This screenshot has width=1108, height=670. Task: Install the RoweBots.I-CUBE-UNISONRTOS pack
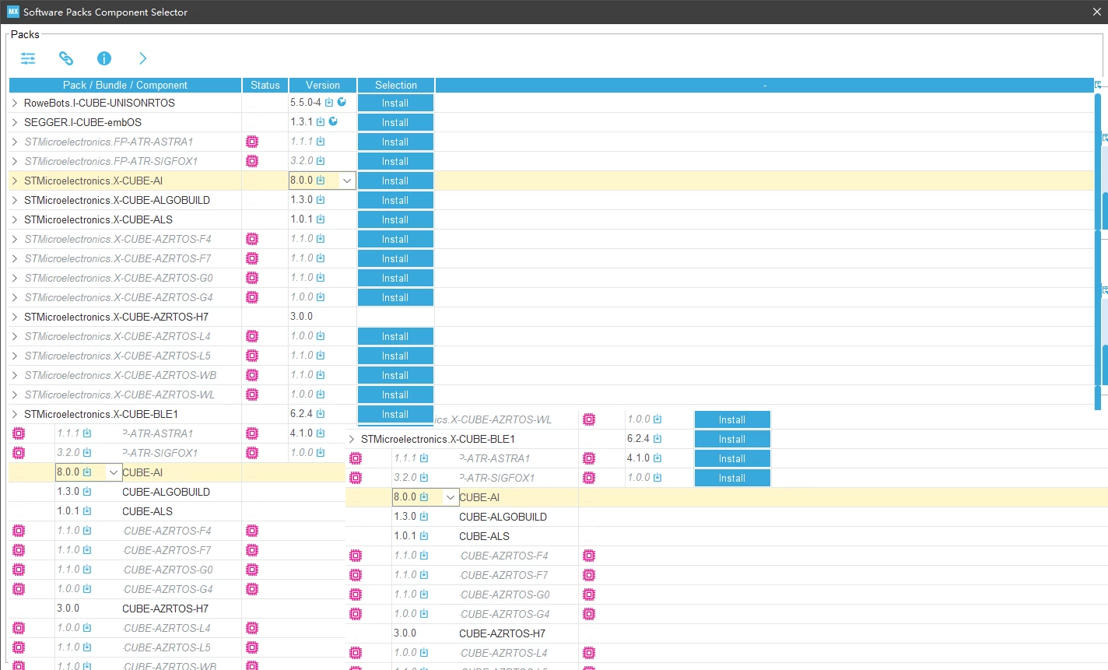click(x=395, y=103)
